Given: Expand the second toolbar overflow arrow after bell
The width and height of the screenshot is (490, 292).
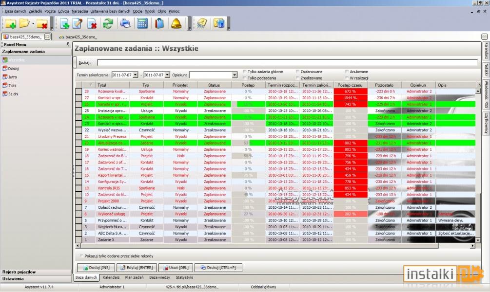Looking at the screenshot, I should [x=189, y=29].
